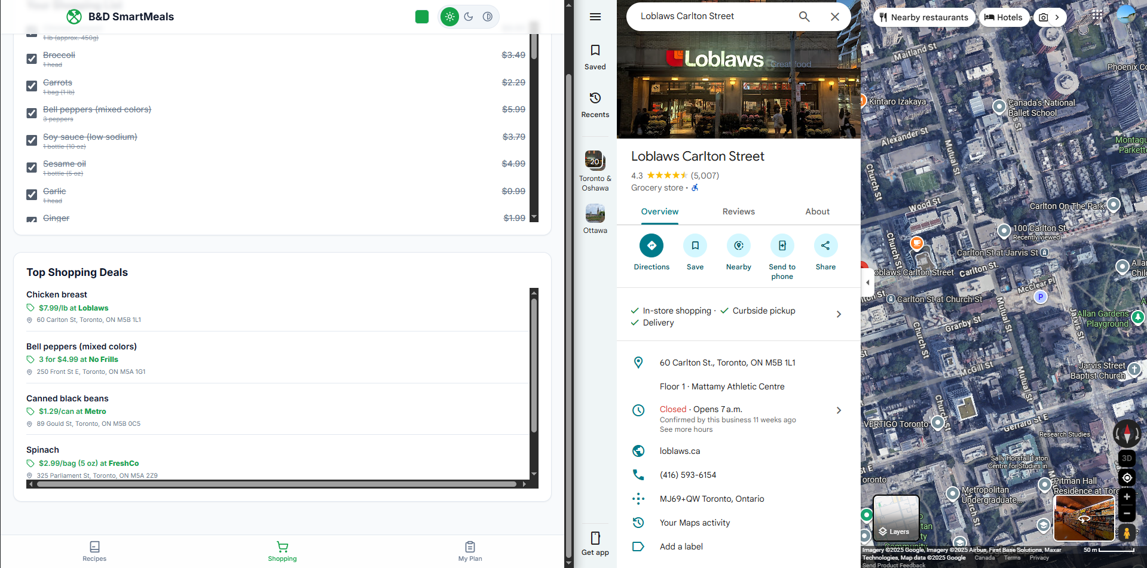Screen dimensions: 1147x568
Task: Click the show your location icon
Action: coord(1127,478)
